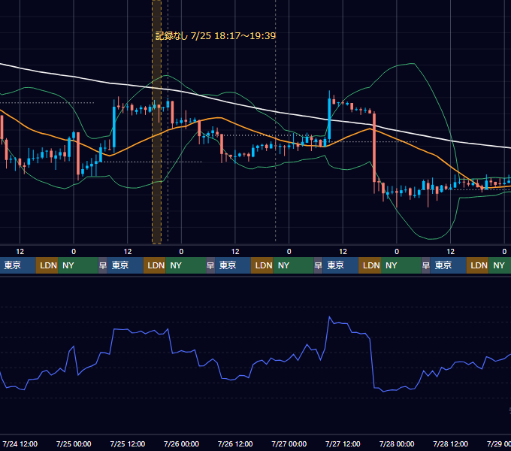The image size is (511, 451).
Task: Click the 7/27 00:00 date label
Action: 289,443
